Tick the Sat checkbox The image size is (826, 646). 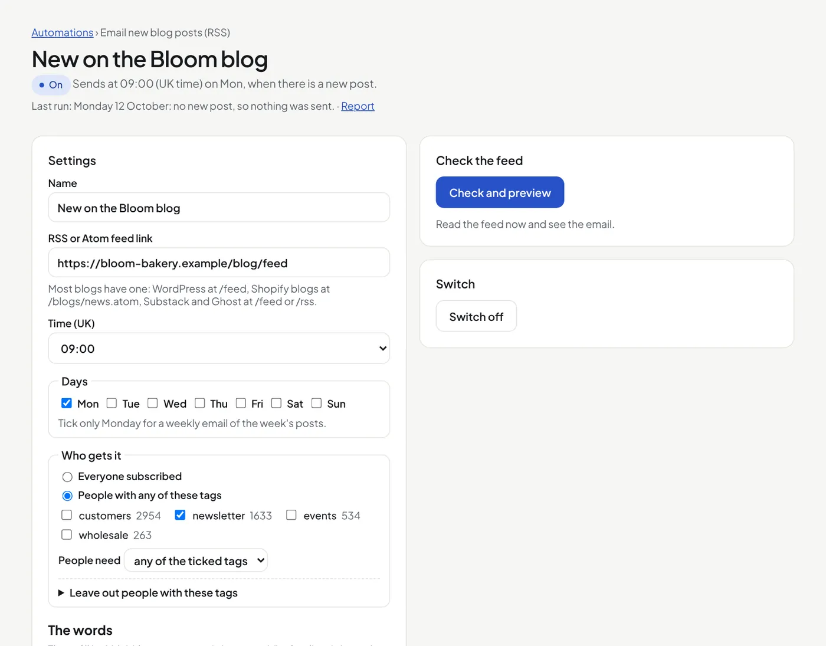pos(276,403)
